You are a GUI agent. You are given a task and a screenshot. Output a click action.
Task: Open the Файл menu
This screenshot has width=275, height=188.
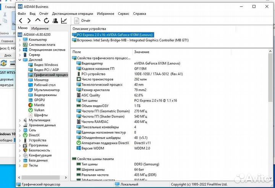click(22, 14)
